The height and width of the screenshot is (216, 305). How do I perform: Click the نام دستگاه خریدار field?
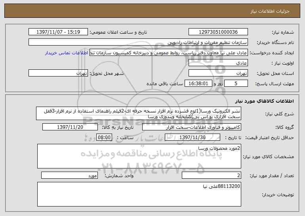(138, 42)
